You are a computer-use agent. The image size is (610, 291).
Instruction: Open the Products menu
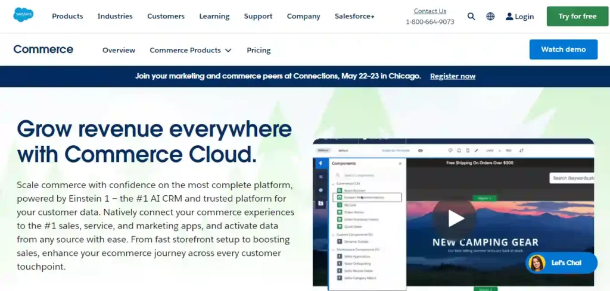(x=67, y=16)
